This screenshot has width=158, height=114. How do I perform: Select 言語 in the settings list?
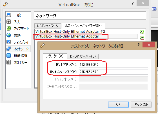coord(18,35)
